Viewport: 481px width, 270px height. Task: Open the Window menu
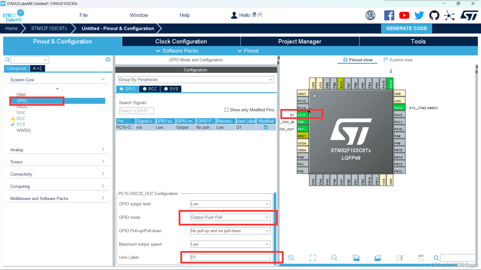coord(139,15)
